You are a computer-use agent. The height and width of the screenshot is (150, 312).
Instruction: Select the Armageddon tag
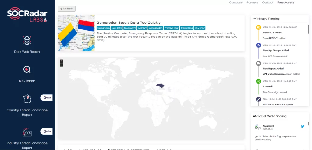tap(156, 28)
